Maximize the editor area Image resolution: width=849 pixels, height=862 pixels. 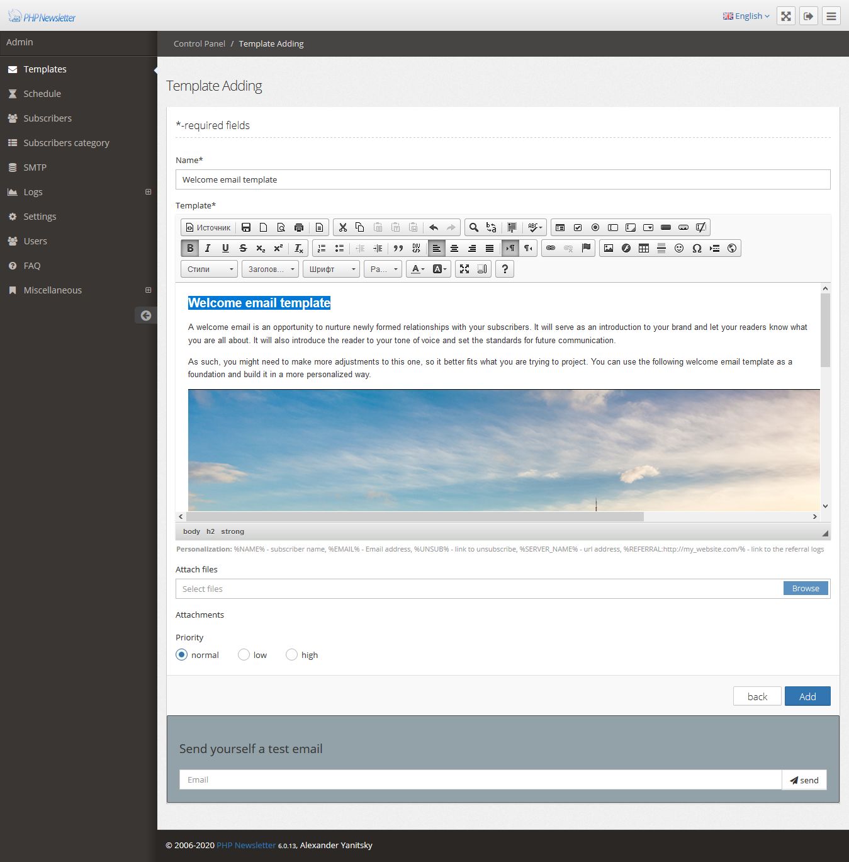pyautogui.click(x=464, y=269)
